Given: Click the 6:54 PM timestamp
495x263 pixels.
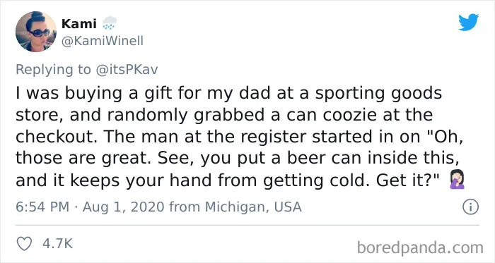Looking at the screenshot, I should tap(42, 207).
